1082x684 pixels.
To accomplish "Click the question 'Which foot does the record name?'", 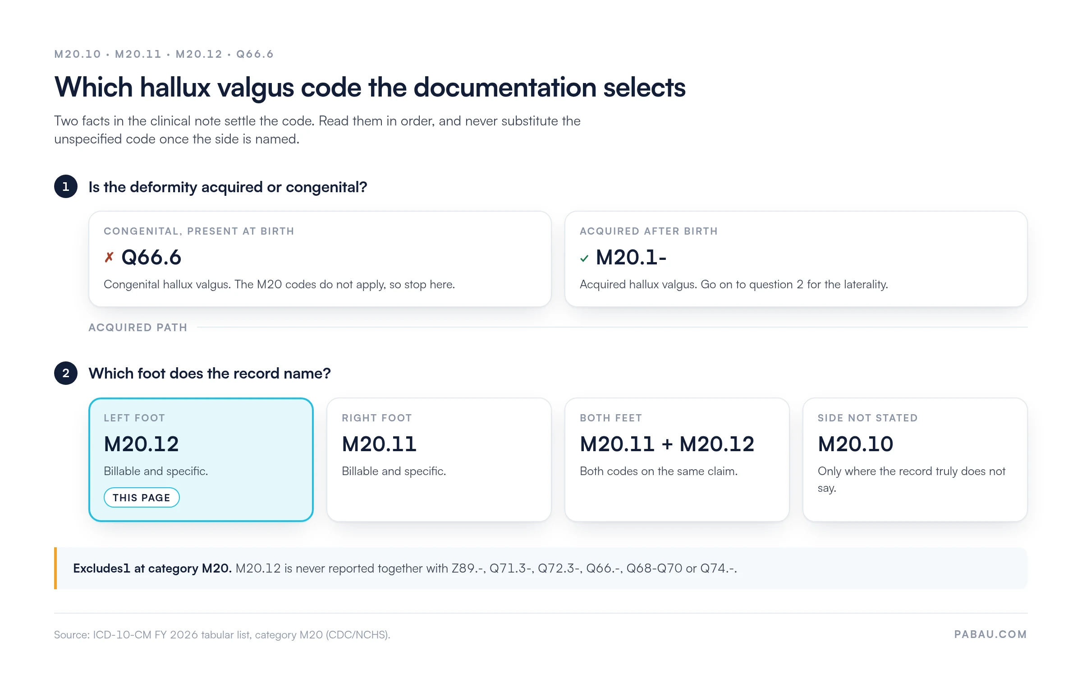I will [210, 374].
